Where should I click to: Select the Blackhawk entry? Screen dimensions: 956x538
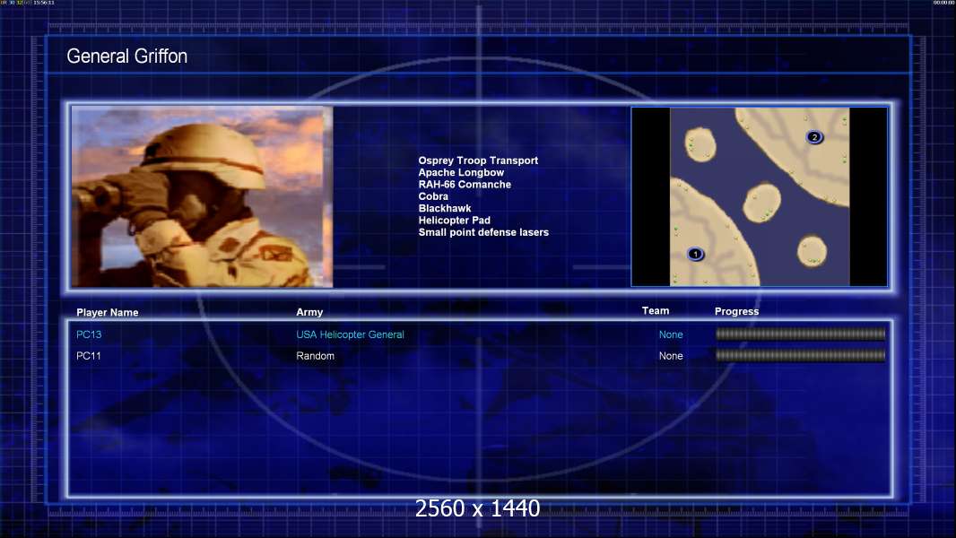coord(445,208)
